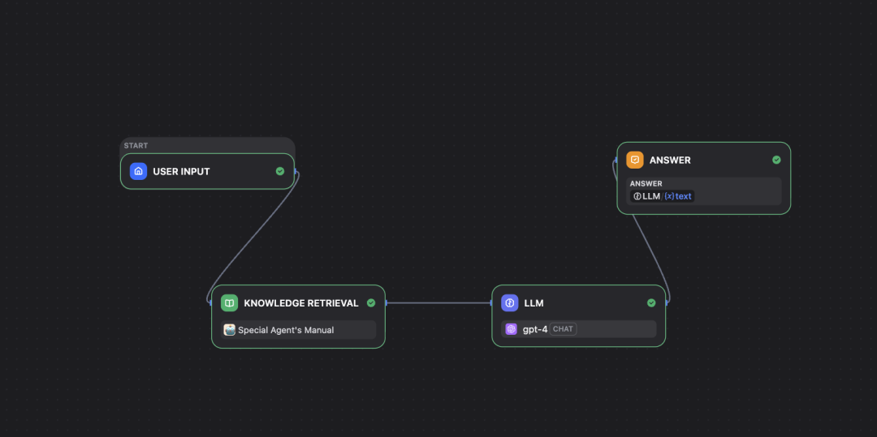Click the green checkmark on Knowledge Retrieval
The height and width of the screenshot is (437, 877).
371,303
